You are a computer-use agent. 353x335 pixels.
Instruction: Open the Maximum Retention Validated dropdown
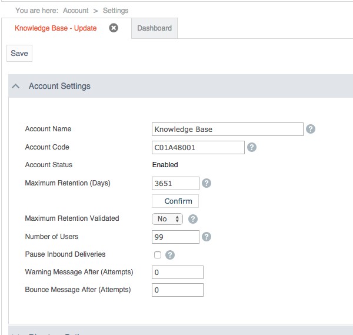coord(167,219)
